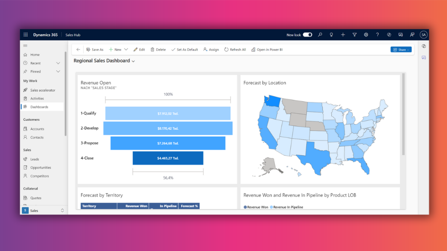Expand the Recent chevron in sidebar
The image size is (447, 251).
(x=58, y=63)
